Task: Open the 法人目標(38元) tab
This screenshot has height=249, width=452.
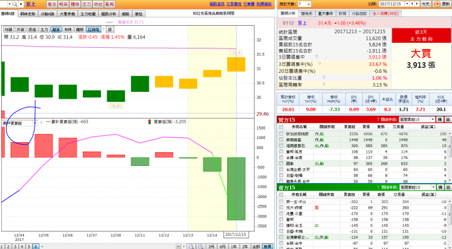Action: click(x=385, y=14)
